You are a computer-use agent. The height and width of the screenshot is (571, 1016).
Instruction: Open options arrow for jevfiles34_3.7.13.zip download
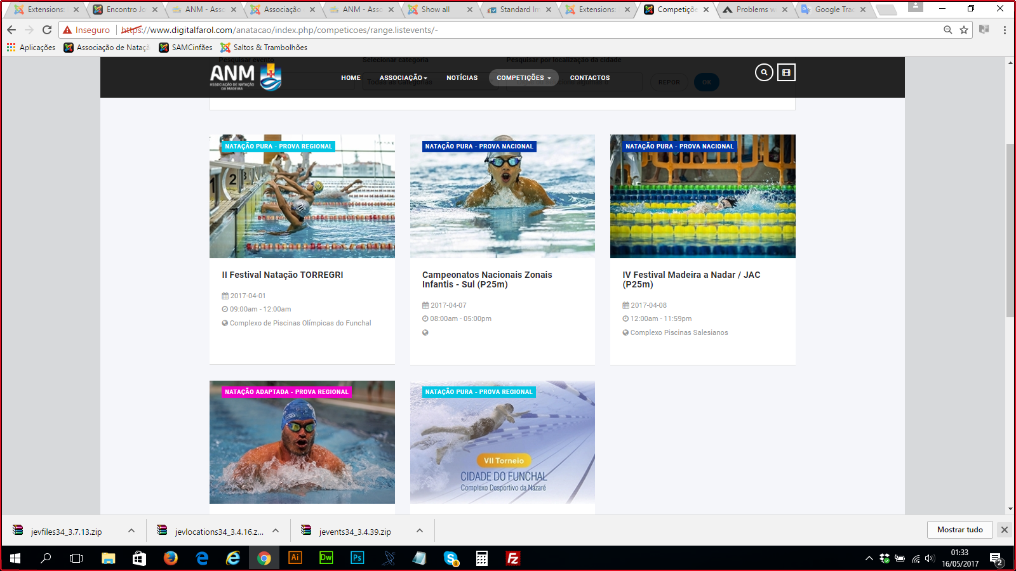tap(131, 530)
